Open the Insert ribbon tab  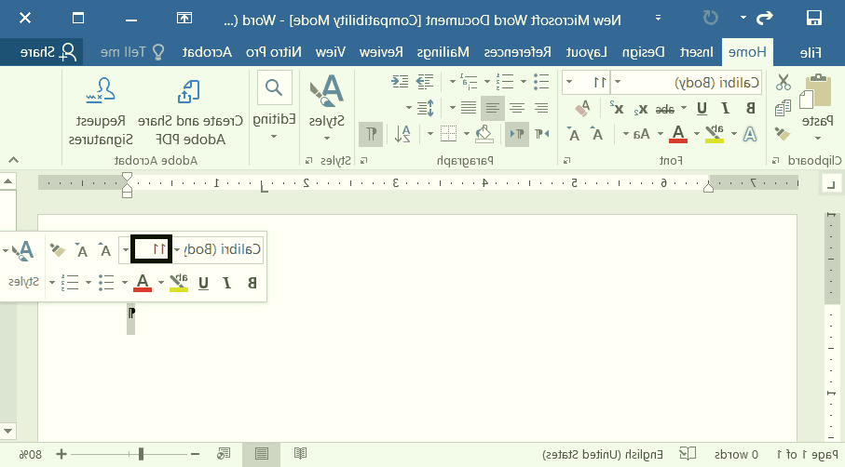697,52
